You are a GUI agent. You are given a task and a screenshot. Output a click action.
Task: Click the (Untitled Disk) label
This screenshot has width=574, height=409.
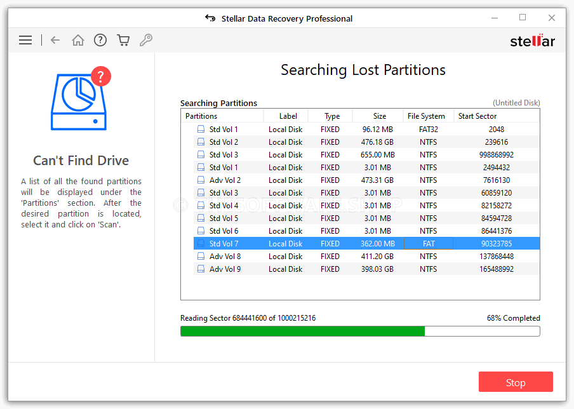[x=516, y=102]
